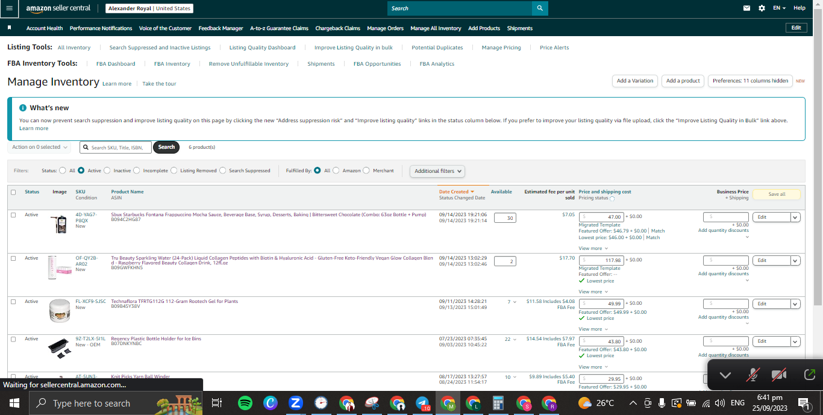The width and height of the screenshot is (823, 415).
Task: Click the Add a Variation button
Action: (x=635, y=81)
